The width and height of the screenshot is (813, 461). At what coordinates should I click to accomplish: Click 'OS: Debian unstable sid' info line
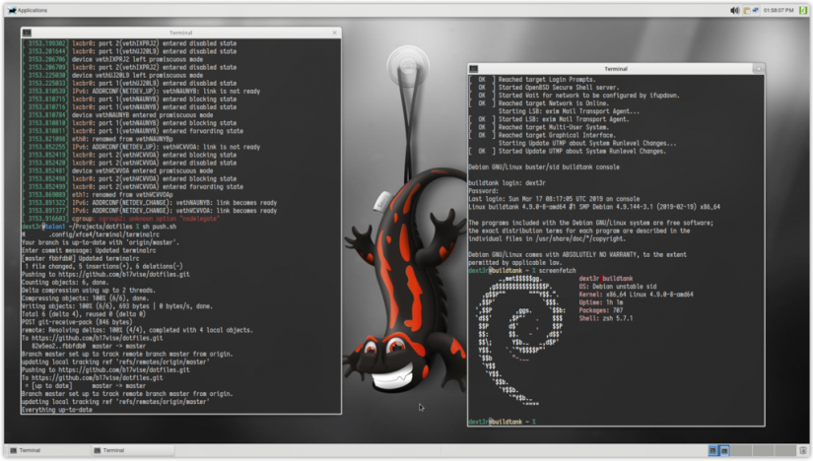coord(618,287)
